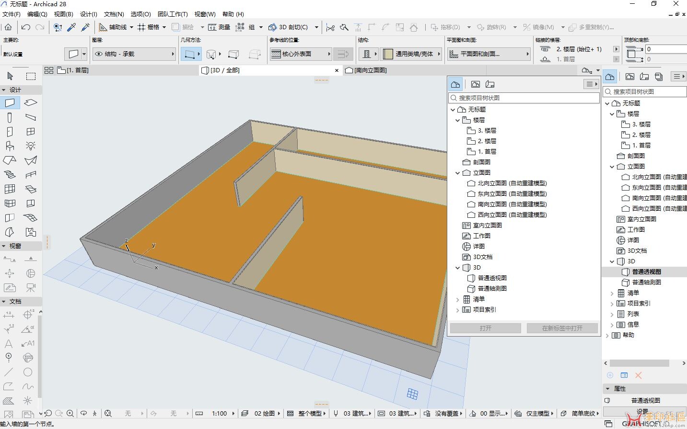
Task: Collapse the 楼层 folder in popup tree
Action: pyautogui.click(x=457, y=120)
